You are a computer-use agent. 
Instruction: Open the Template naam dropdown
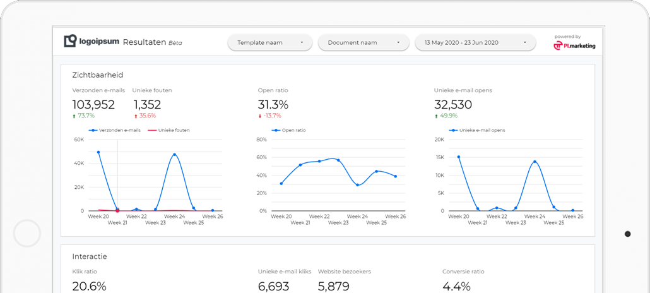pyautogui.click(x=270, y=42)
